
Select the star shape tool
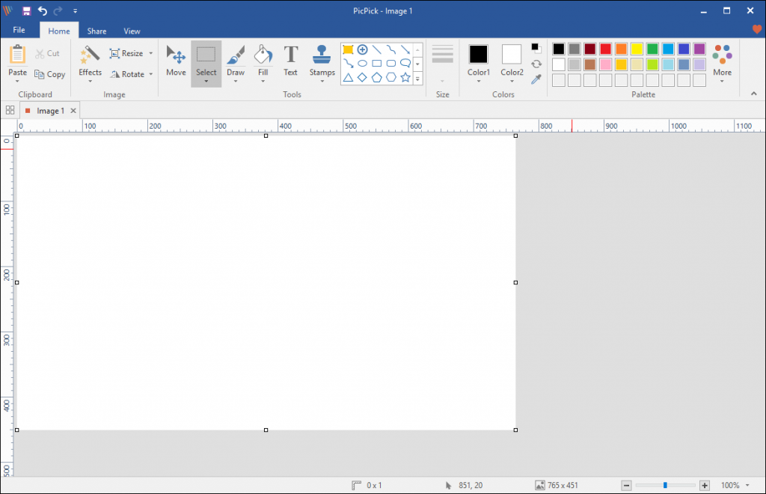(405, 77)
